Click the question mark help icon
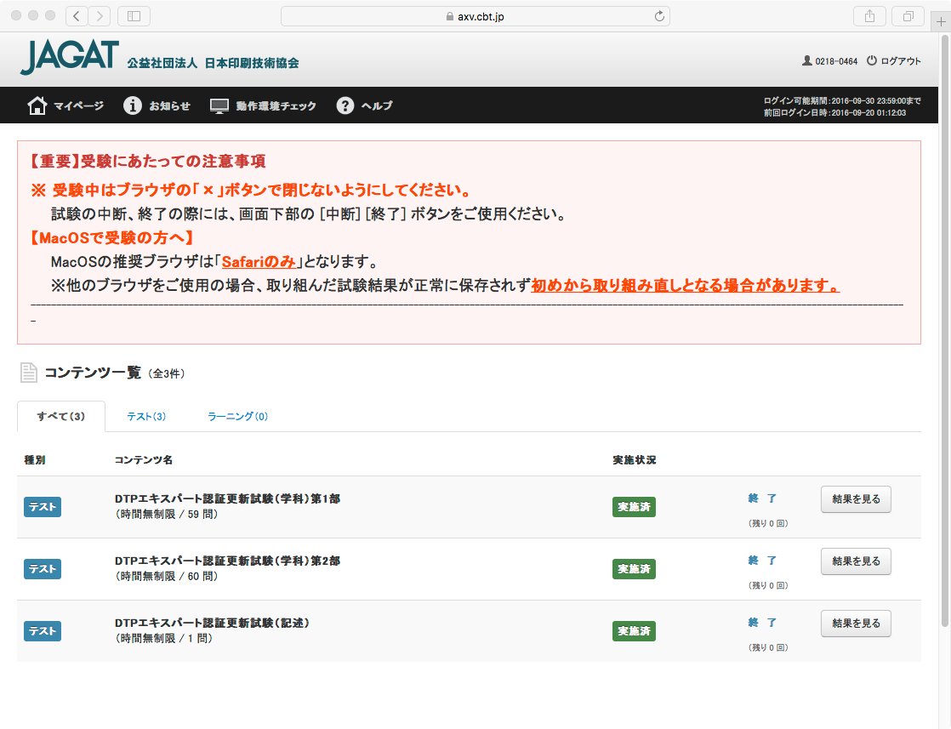 click(345, 105)
